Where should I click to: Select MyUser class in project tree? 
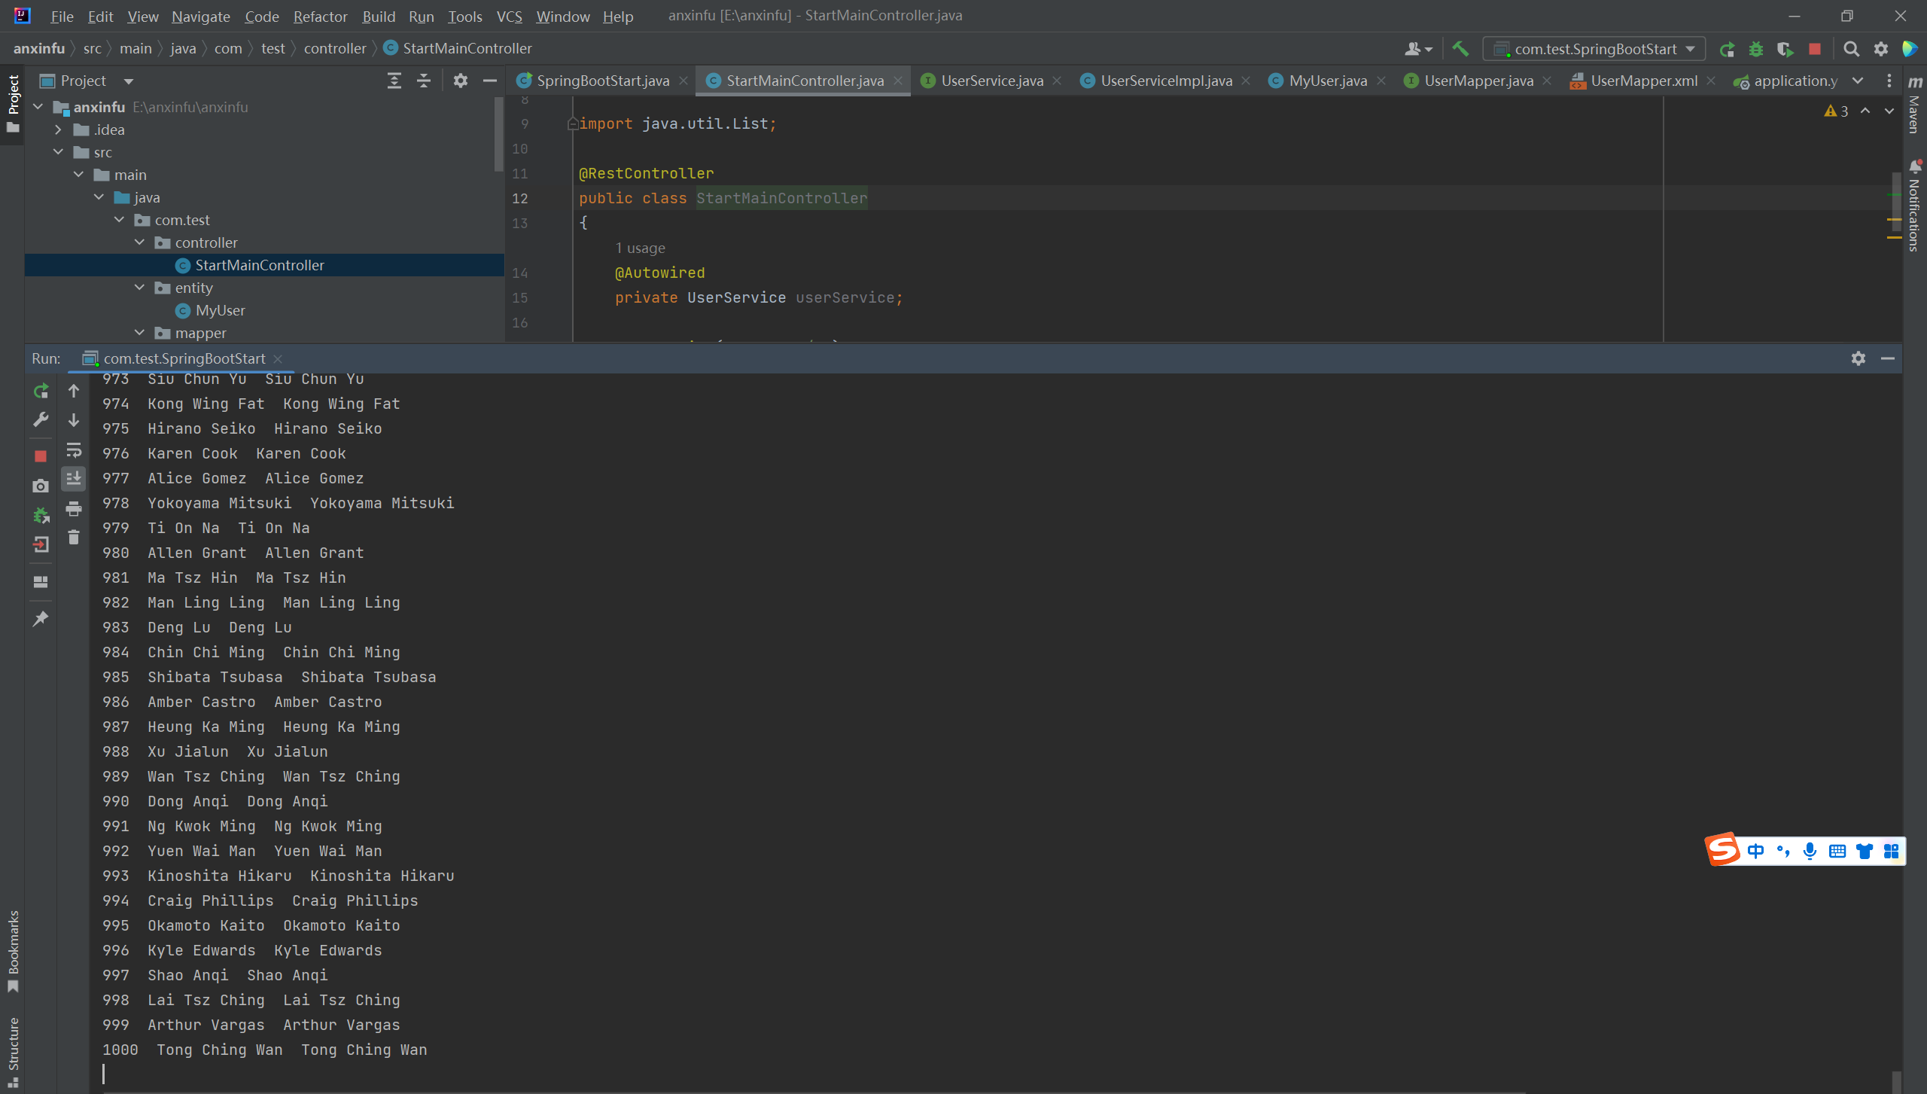(x=220, y=310)
